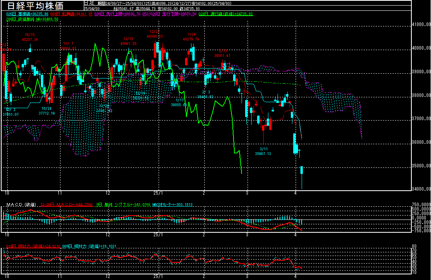This screenshot has height=280, width=431.
Task: Select the 安34102.00(25/04/03) period low value
Action: (x=211, y=4)
